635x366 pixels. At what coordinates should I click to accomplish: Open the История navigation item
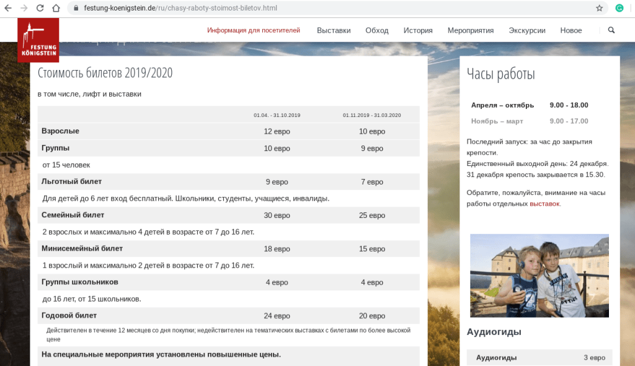[x=418, y=30]
